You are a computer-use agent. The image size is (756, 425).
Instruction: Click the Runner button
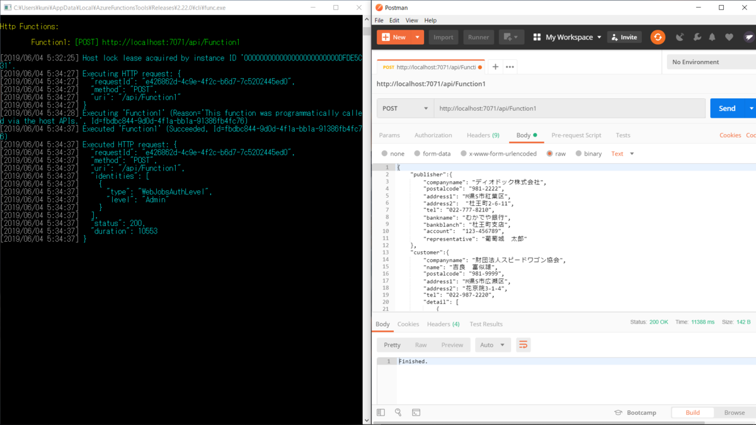click(479, 37)
